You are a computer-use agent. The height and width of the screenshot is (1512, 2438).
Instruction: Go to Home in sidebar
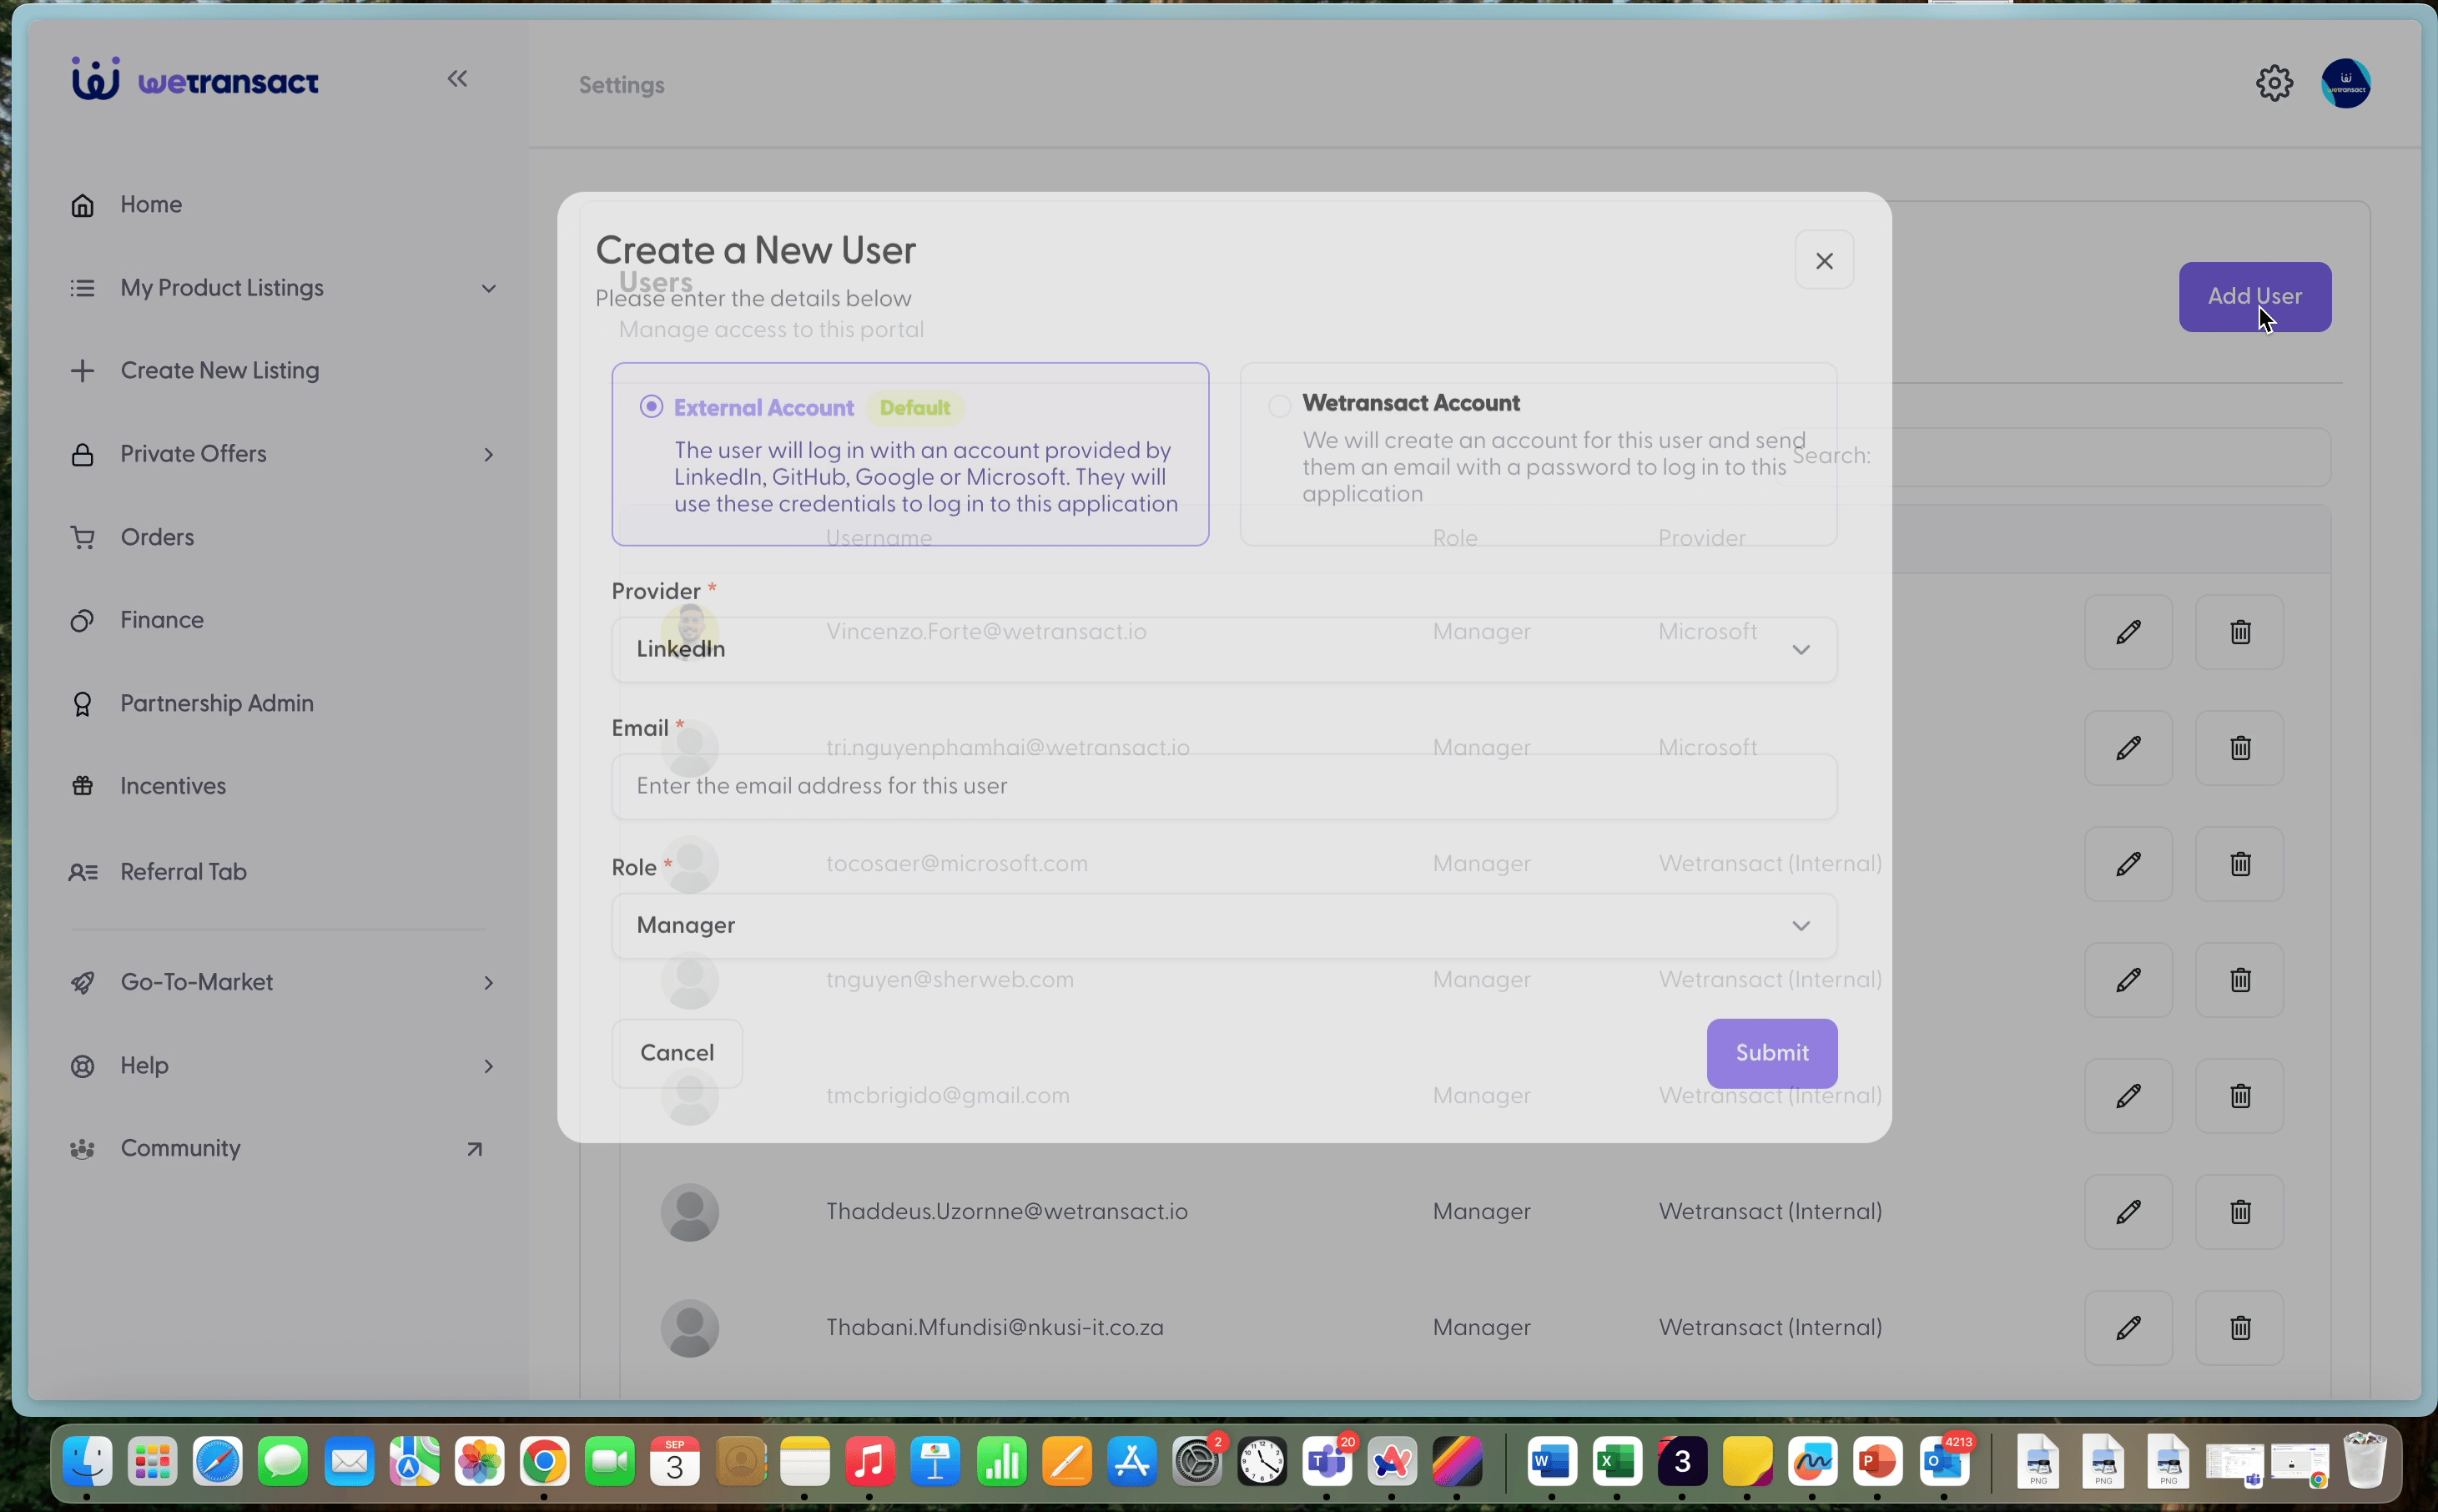click(151, 205)
